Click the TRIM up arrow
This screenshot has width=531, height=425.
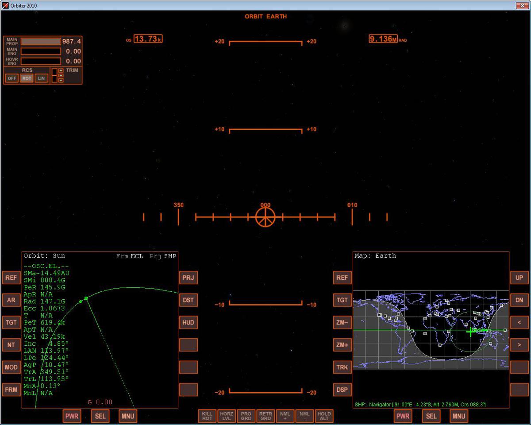[61, 70]
